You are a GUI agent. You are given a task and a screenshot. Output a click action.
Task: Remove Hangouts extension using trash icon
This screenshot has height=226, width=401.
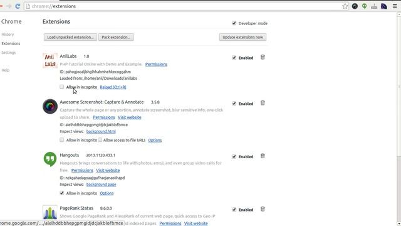tap(263, 156)
